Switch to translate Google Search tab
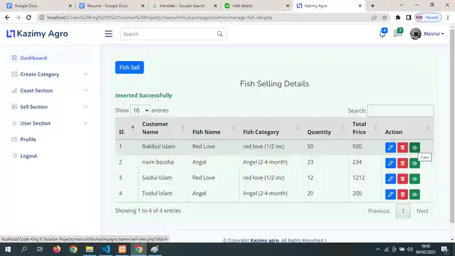This screenshot has width=455, height=256. tap(184, 6)
